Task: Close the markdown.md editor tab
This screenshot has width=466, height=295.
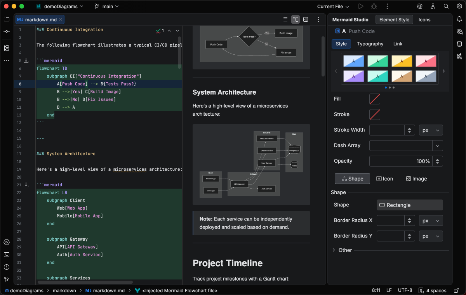Action: coord(61,19)
